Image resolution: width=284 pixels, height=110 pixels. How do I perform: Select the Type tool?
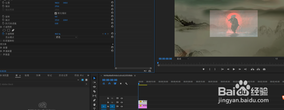pos(94,109)
